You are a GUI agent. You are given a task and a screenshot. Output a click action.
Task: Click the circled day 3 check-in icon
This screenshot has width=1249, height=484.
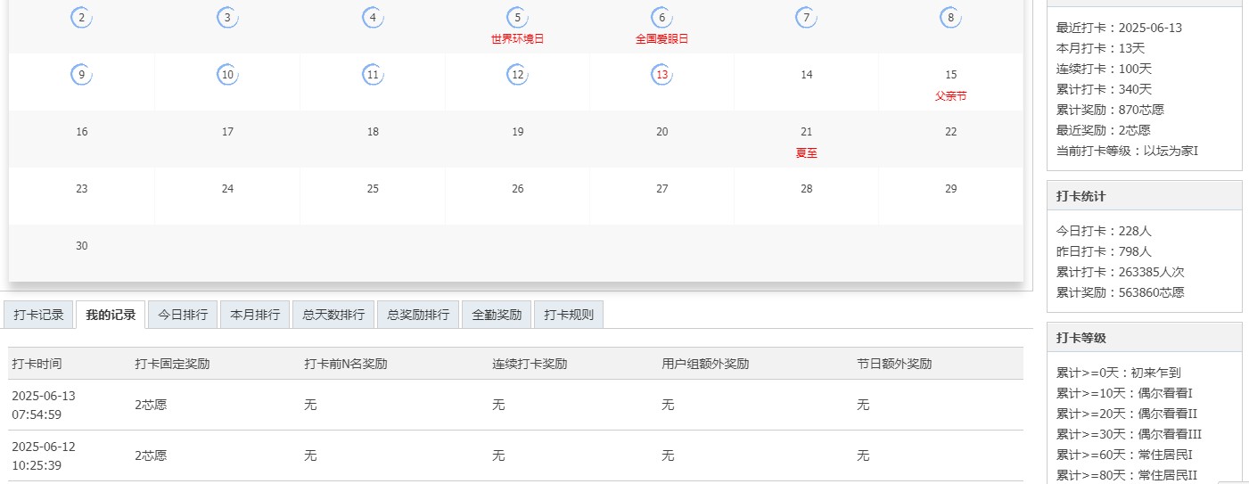click(227, 18)
